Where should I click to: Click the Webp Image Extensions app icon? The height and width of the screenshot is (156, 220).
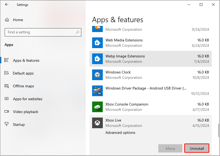click(97, 59)
